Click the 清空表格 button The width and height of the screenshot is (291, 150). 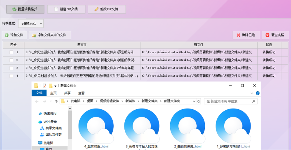[276, 35]
